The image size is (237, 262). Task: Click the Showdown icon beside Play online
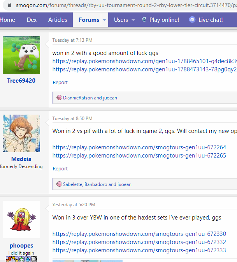pyautogui.click(x=144, y=19)
